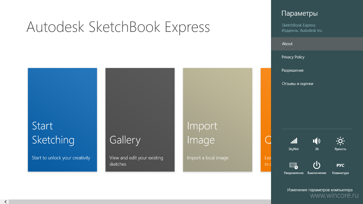The width and height of the screenshot is (363, 204).
Task: Click the РУС Клавиатура keyboard icon
Action: click(x=340, y=165)
